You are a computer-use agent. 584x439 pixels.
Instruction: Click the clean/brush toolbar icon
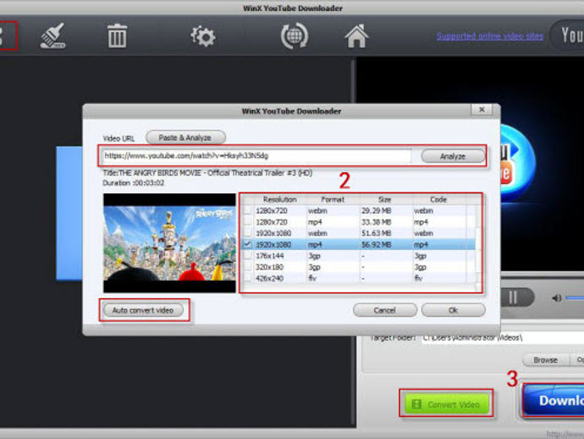(52, 36)
